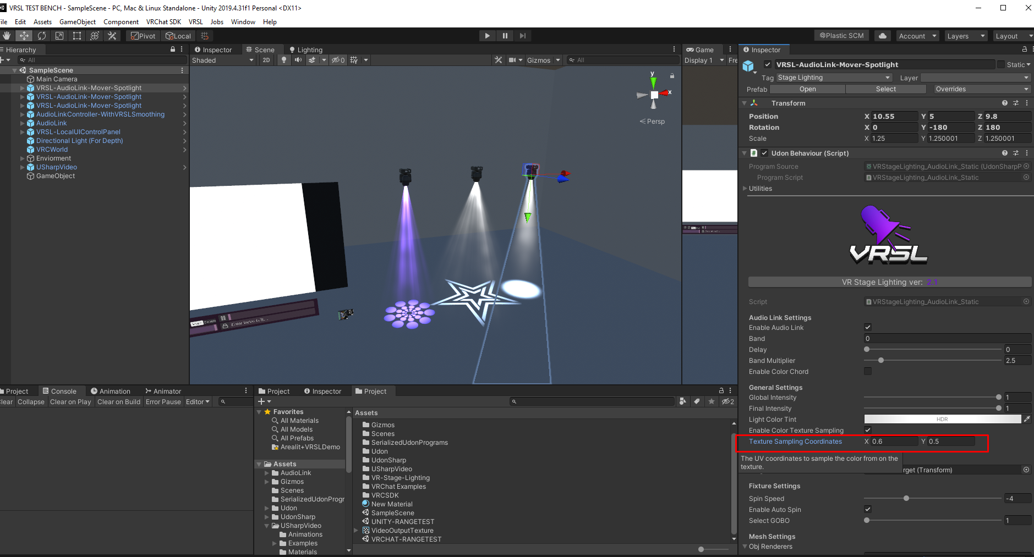Expand the AudioLink folder in Assets tree
Image resolution: width=1034 pixels, height=557 pixels.
[267, 473]
